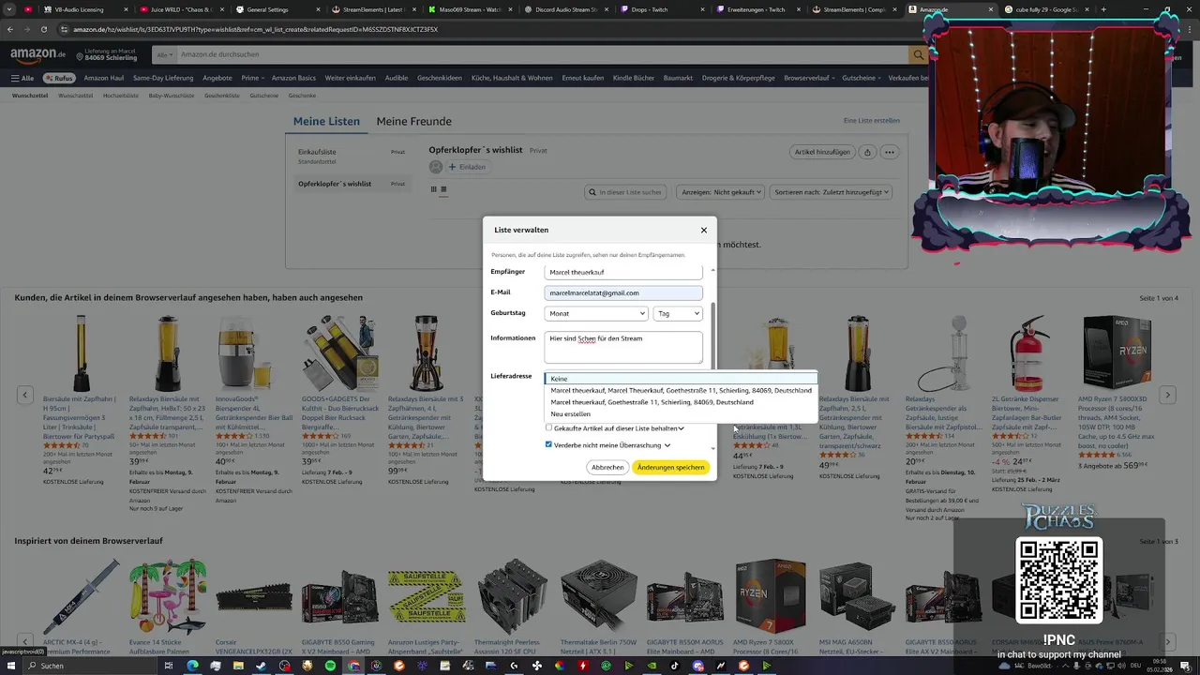Click the Informationen text area
Image resolution: width=1200 pixels, height=675 pixels.
[623, 347]
